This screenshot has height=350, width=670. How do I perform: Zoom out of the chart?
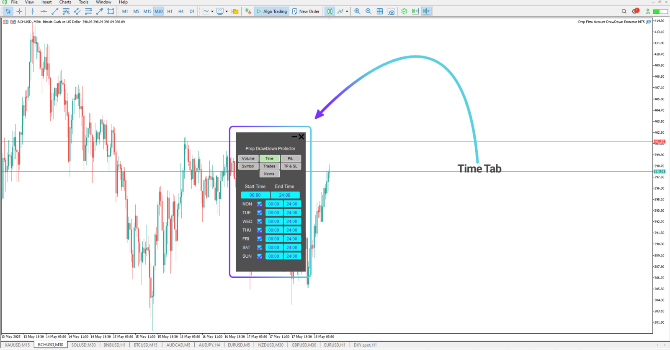click(x=368, y=11)
